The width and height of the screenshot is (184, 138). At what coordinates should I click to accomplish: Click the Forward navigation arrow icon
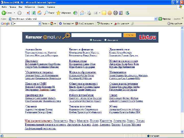19,13
